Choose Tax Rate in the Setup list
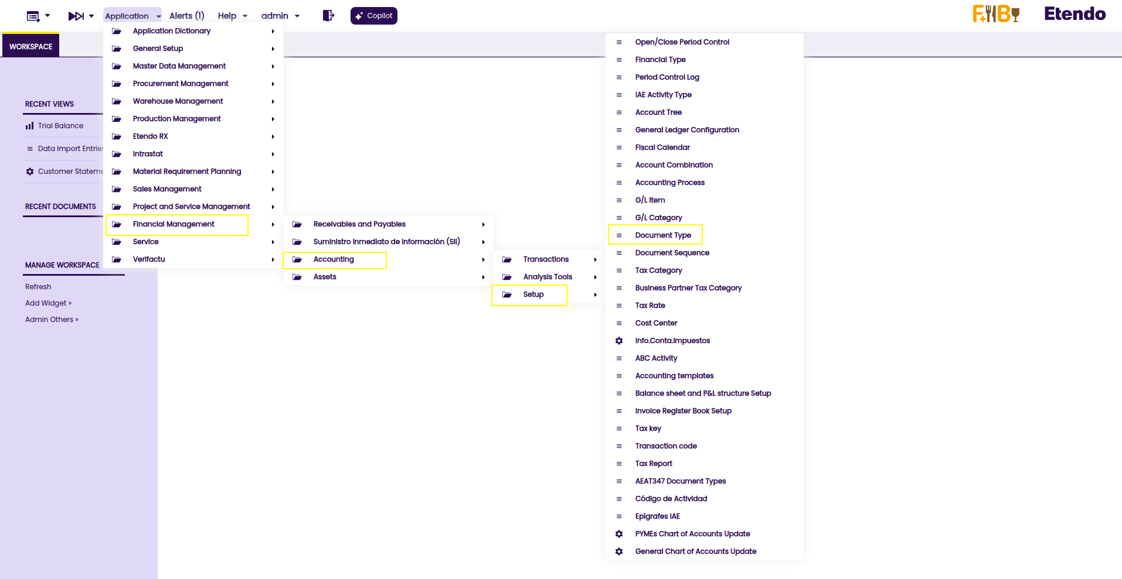Viewport: 1122px width, 579px height. tap(650, 306)
